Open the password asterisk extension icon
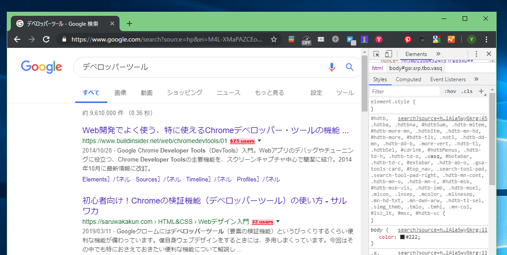Screen dimensions: 507x255 tap(321, 39)
